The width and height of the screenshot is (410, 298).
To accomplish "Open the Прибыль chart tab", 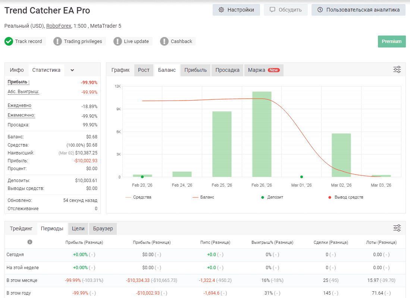I will 195,70.
